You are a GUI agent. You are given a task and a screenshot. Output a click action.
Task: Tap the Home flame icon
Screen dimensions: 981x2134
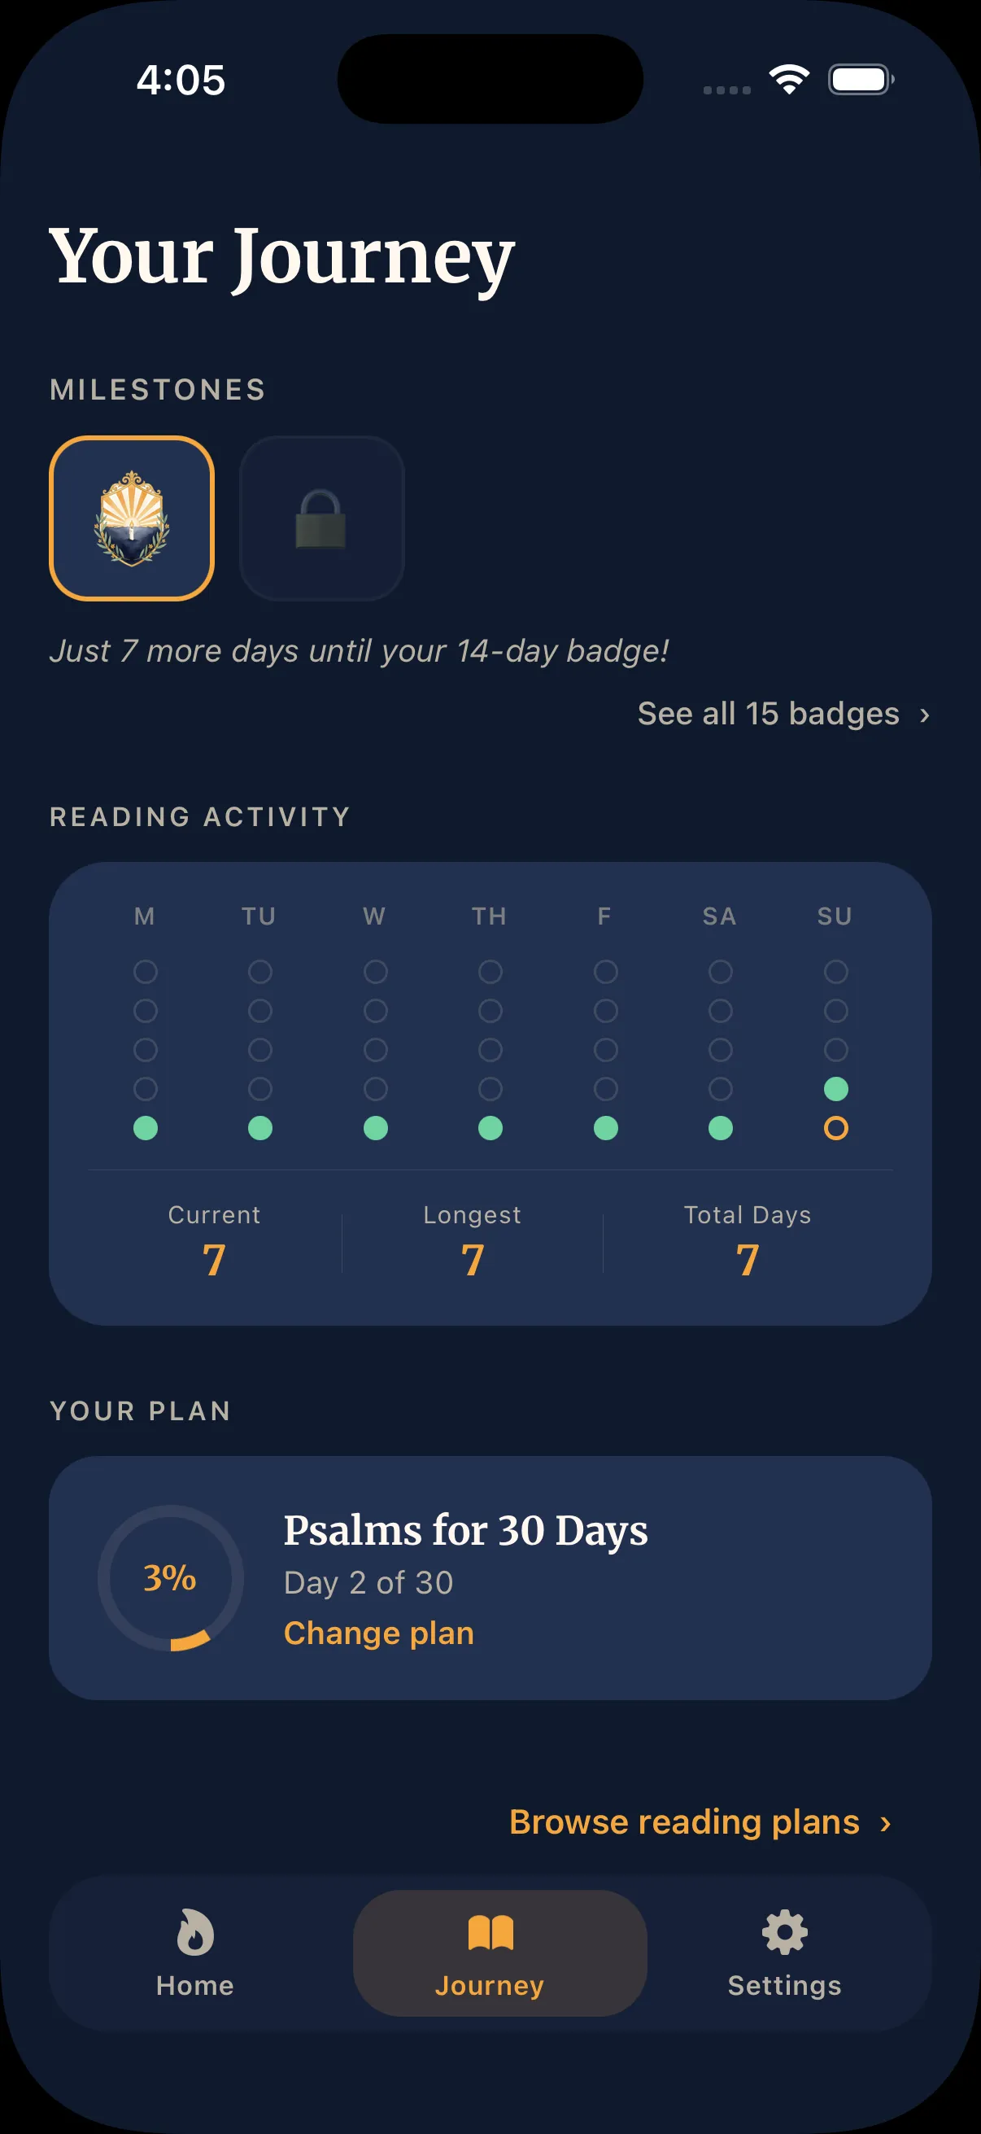(195, 1931)
